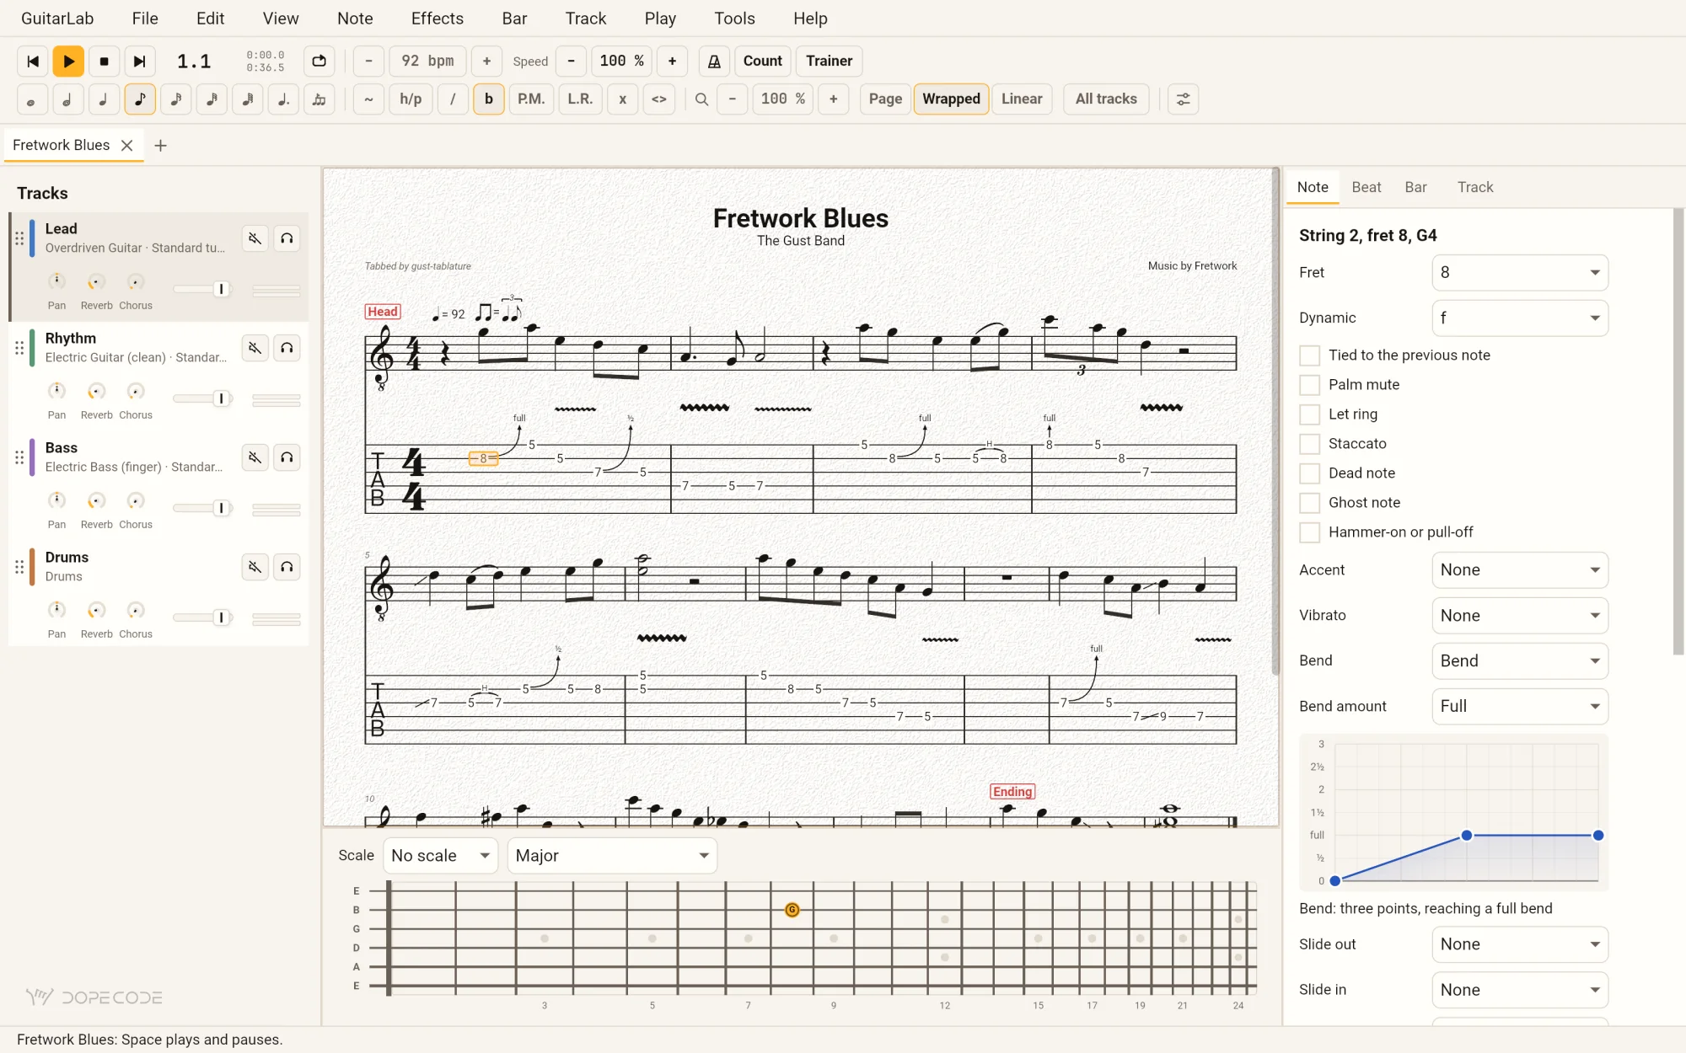Viewport: 1686px width, 1053px height.
Task: Enable the Palm mute checkbox
Action: tap(1309, 385)
